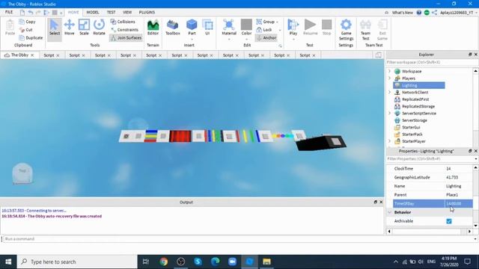Select ReplicatedStorage in Explorer
This screenshot has height=269, width=479.
pyautogui.click(x=418, y=106)
